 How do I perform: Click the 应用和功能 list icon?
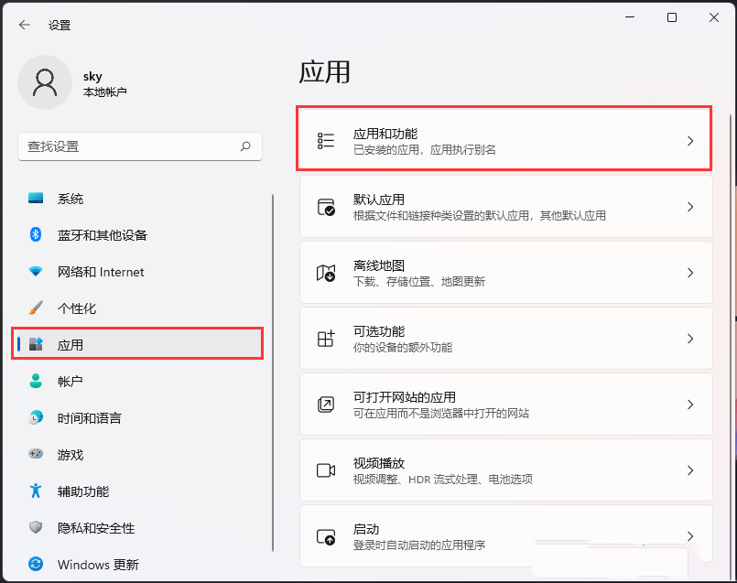[325, 138]
